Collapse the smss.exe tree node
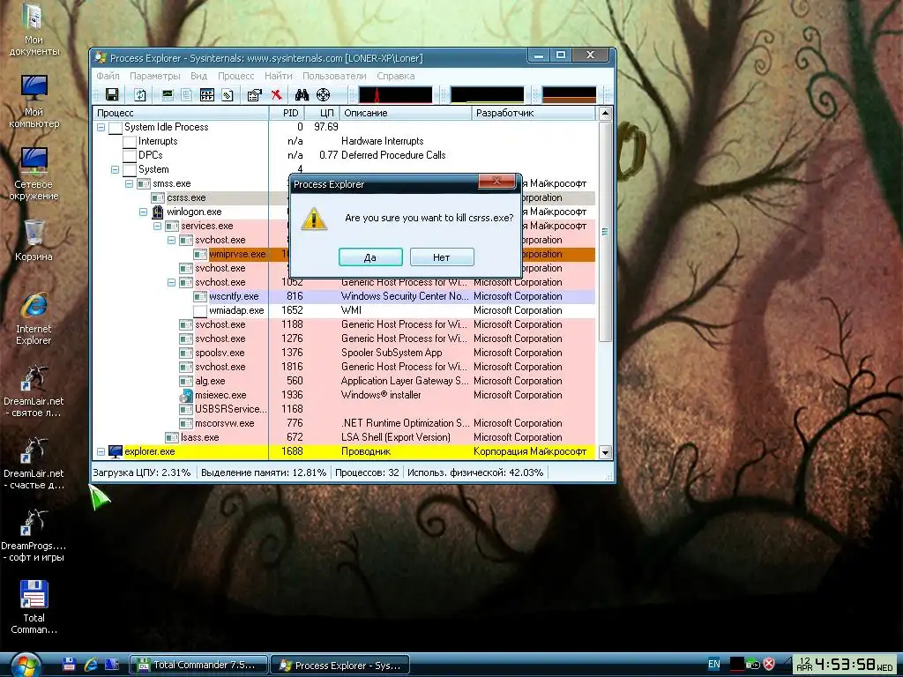Image resolution: width=903 pixels, height=677 pixels. (129, 183)
